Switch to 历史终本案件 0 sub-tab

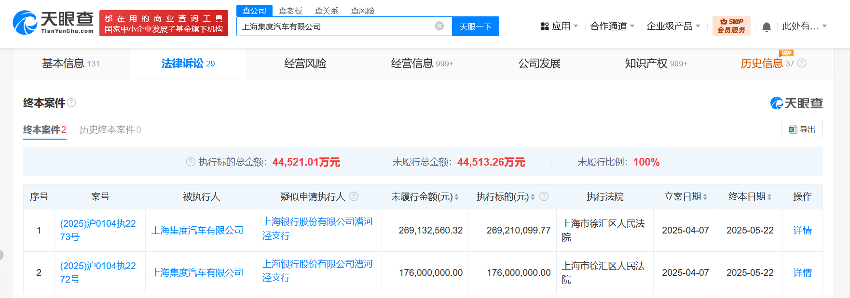click(110, 130)
